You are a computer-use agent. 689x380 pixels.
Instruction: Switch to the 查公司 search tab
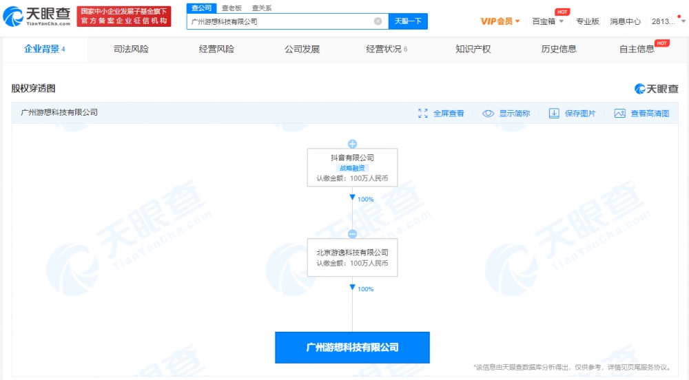coord(201,8)
